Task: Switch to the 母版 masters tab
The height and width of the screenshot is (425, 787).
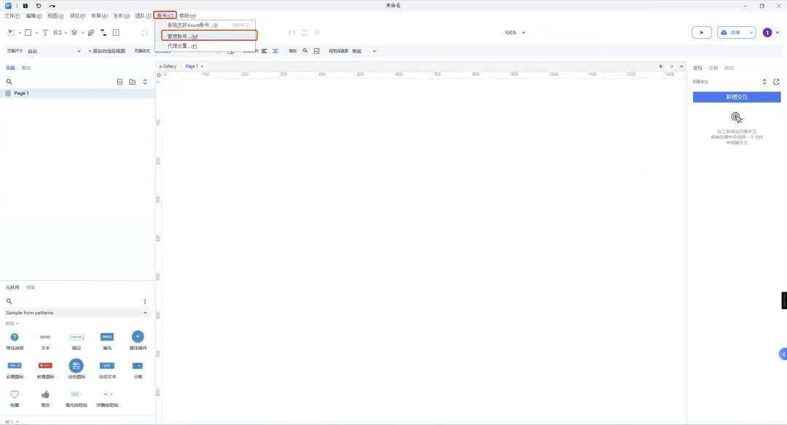Action: click(x=31, y=287)
